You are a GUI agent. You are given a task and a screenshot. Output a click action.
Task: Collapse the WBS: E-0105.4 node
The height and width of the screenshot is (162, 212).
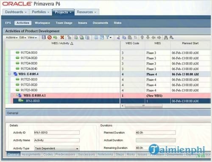click(9, 74)
